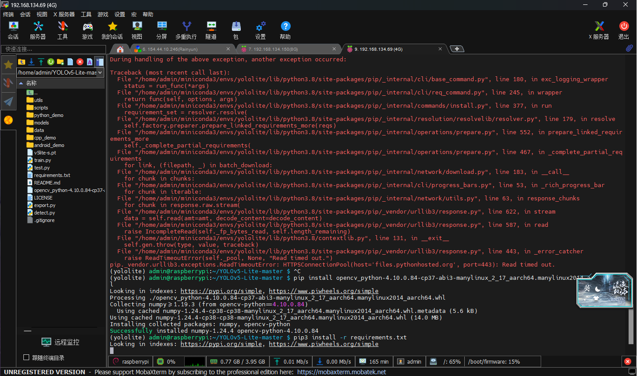The height and width of the screenshot is (376, 637).
Task: Create new file in SFTP browser
Action: tap(70, 62)
